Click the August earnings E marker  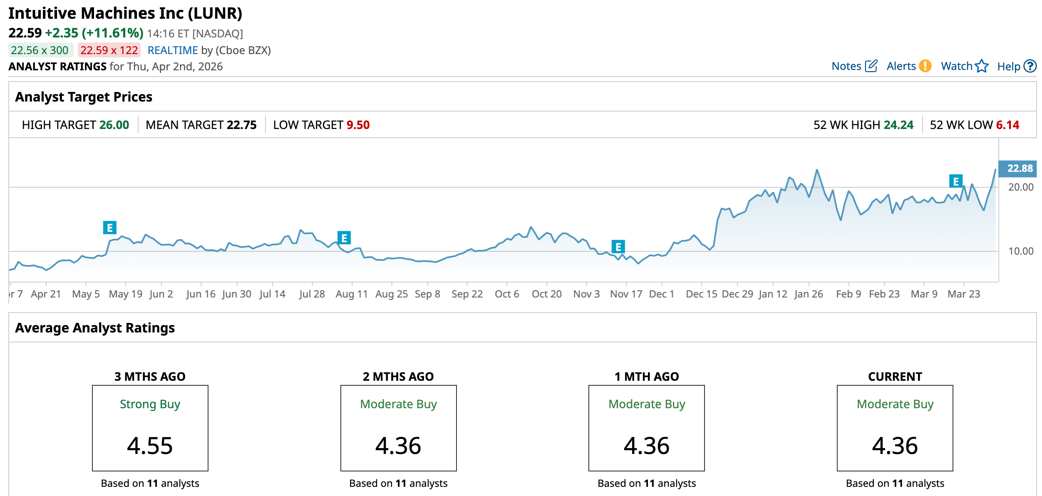[344, 238]
